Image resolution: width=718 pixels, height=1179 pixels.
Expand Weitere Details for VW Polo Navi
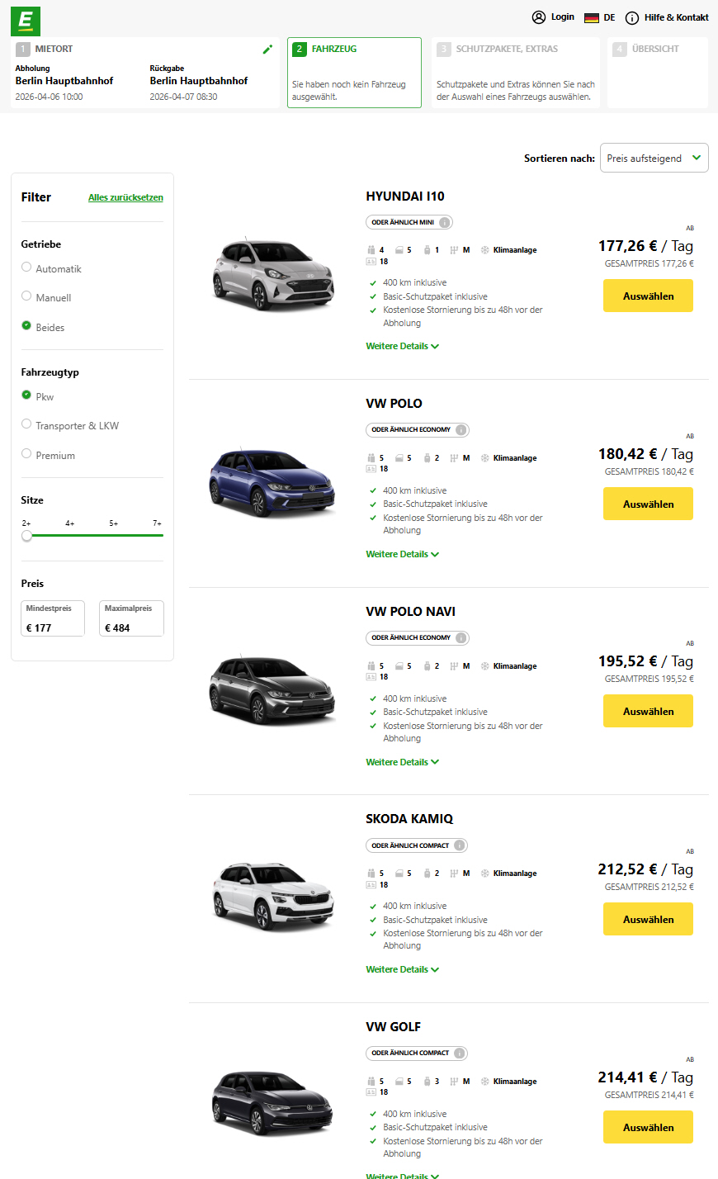point(402,762)
